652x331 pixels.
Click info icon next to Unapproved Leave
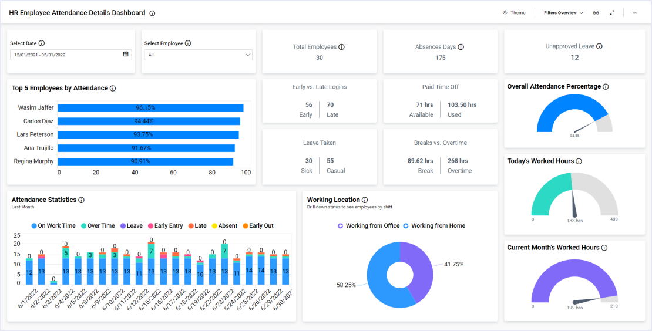point(600,46)
